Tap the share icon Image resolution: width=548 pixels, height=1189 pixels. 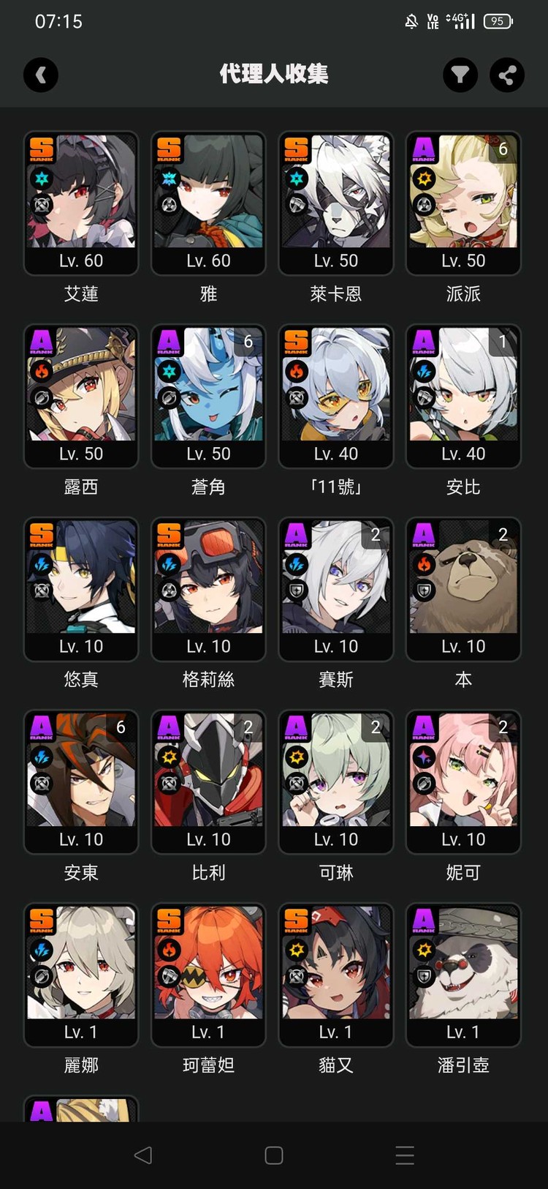[507, 75]
